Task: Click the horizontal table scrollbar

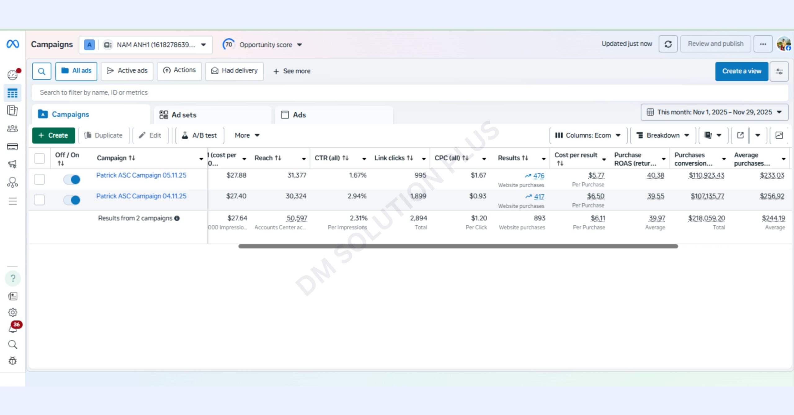Action: point(458,246)
